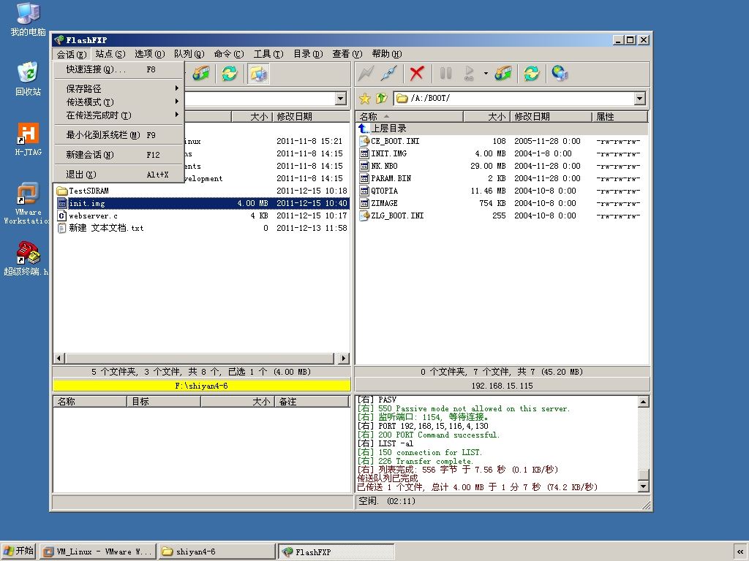Choose 最小化到系统栏 menu entry

click(x=118, y=135)
